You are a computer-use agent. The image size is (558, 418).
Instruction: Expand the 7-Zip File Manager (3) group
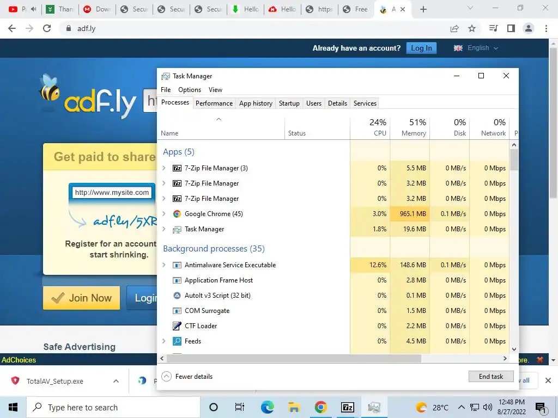click(x=164, y=168)
